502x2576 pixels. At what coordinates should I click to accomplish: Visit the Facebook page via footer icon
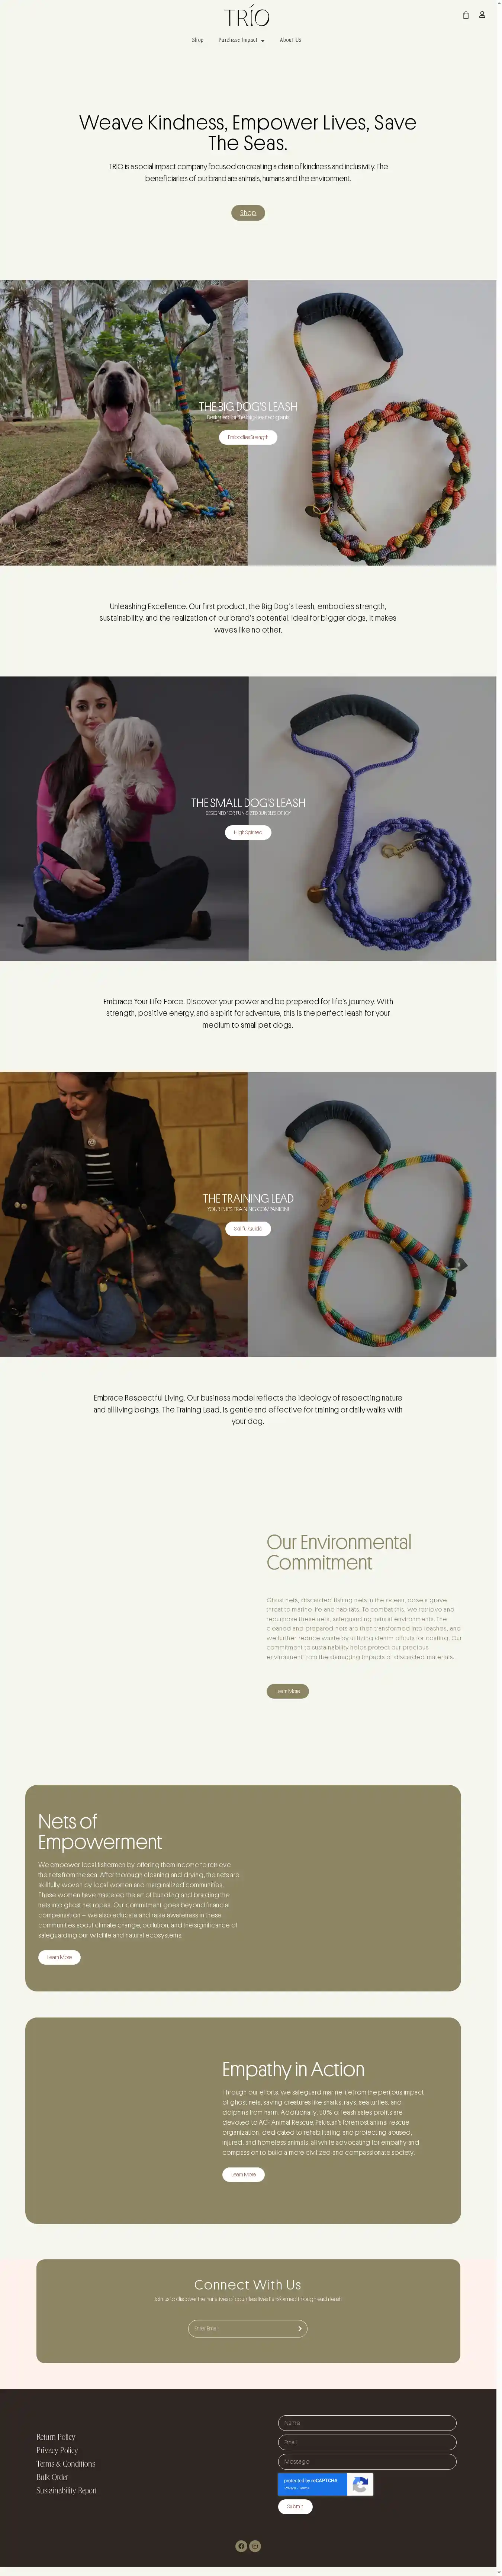(x=241, y=2545)
